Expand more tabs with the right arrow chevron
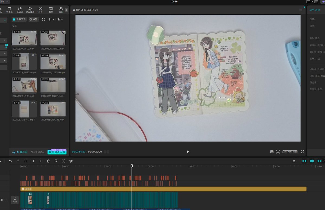Screen dimensions: 325x210 [x=66, y=10]
